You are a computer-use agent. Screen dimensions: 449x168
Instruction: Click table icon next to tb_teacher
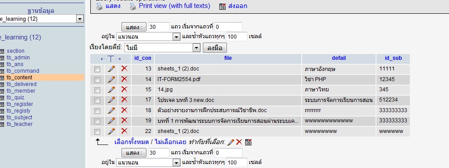click(x=2, y=125)
